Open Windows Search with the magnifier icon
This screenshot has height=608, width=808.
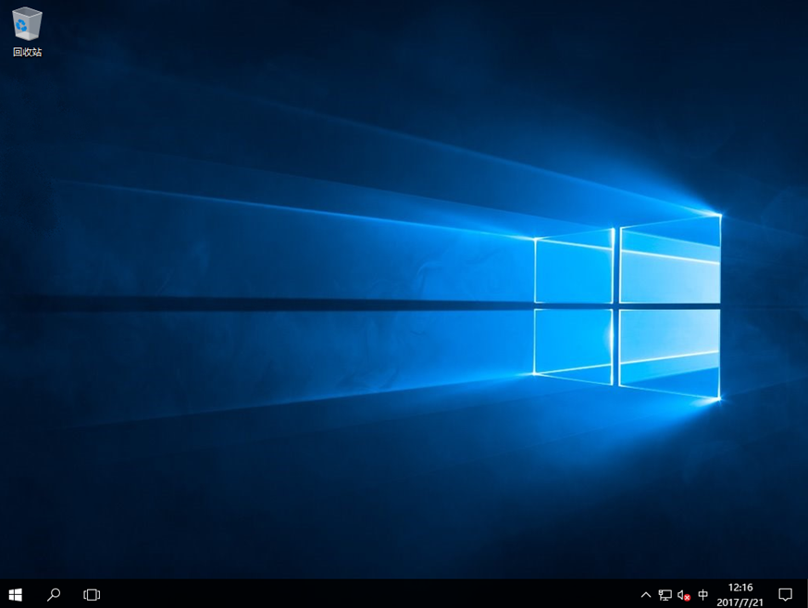(53, 595)
